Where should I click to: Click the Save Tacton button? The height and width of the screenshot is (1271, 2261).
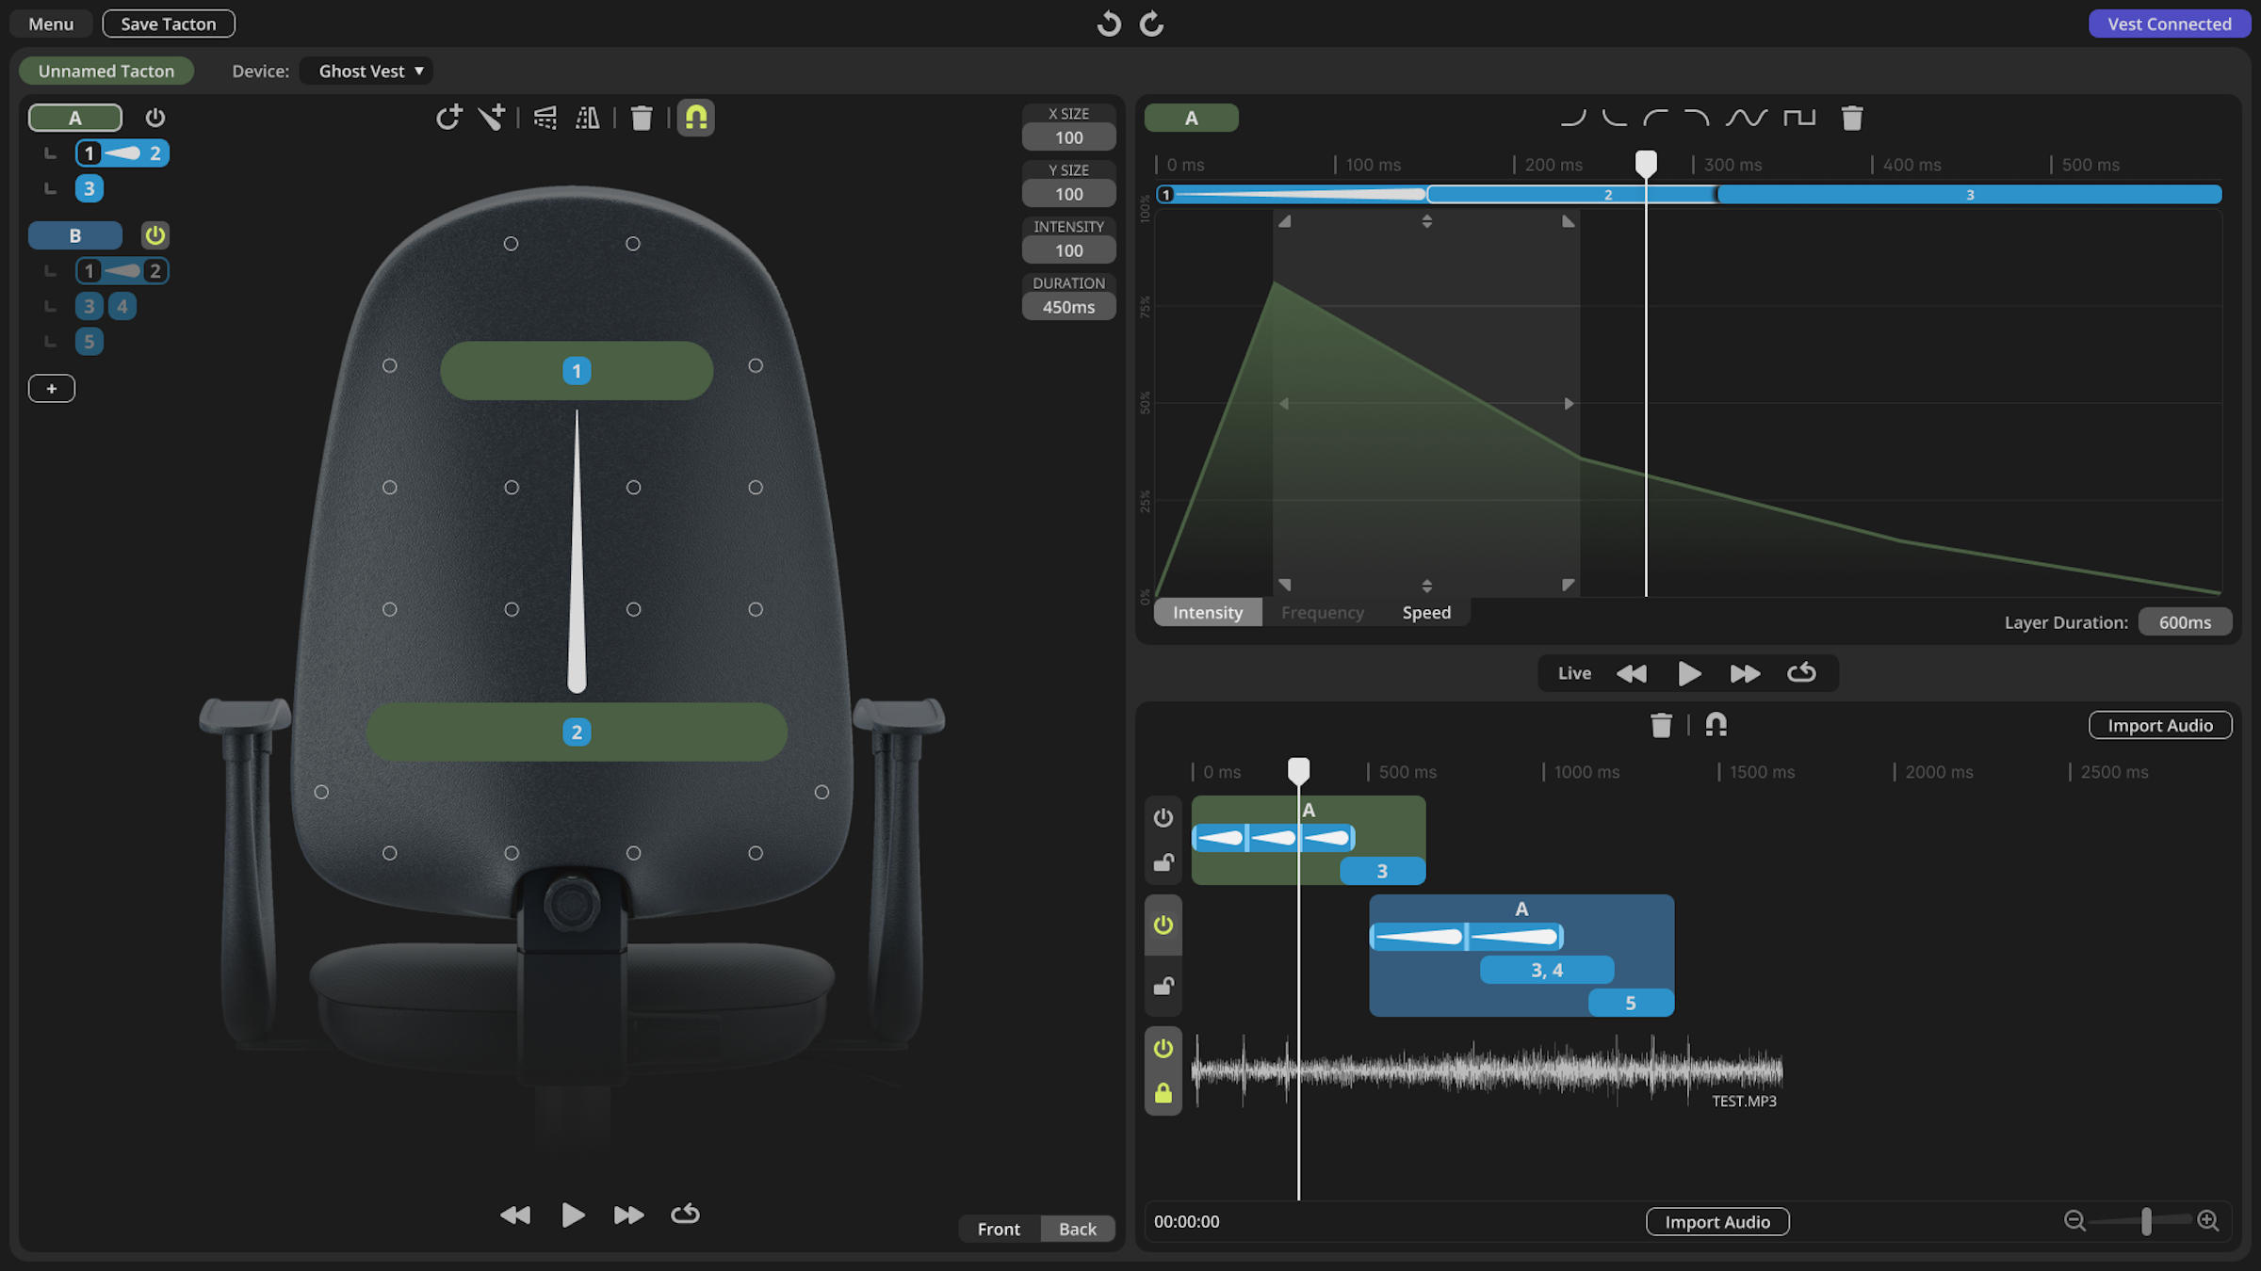coord(168,24)
